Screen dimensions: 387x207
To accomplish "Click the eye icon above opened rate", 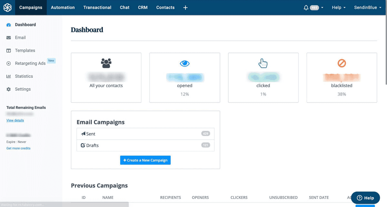I will point(184,63).
